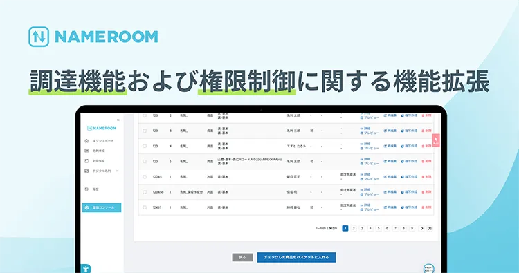The image size is (519, 273).
Task: Go to page 2 of results
Action: pyautogui.click(x=354, y=228)
